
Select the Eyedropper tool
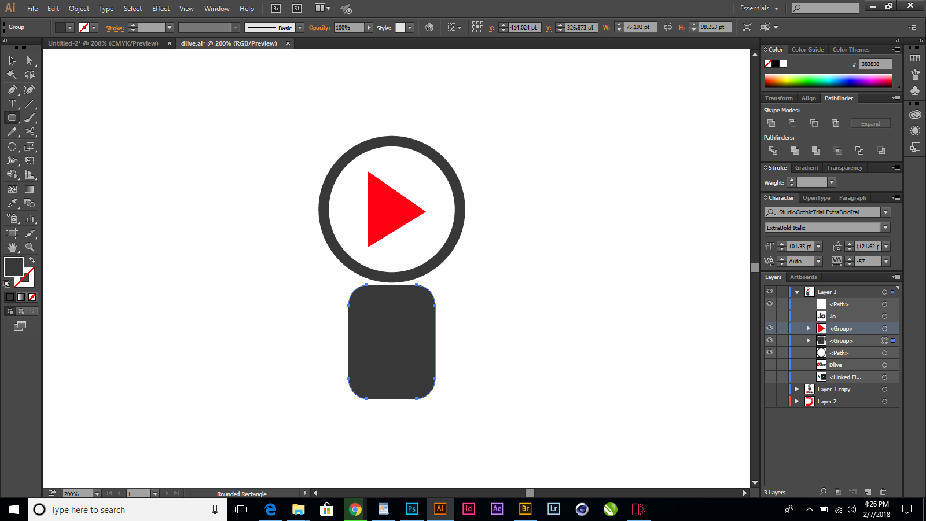coord(12,204)
